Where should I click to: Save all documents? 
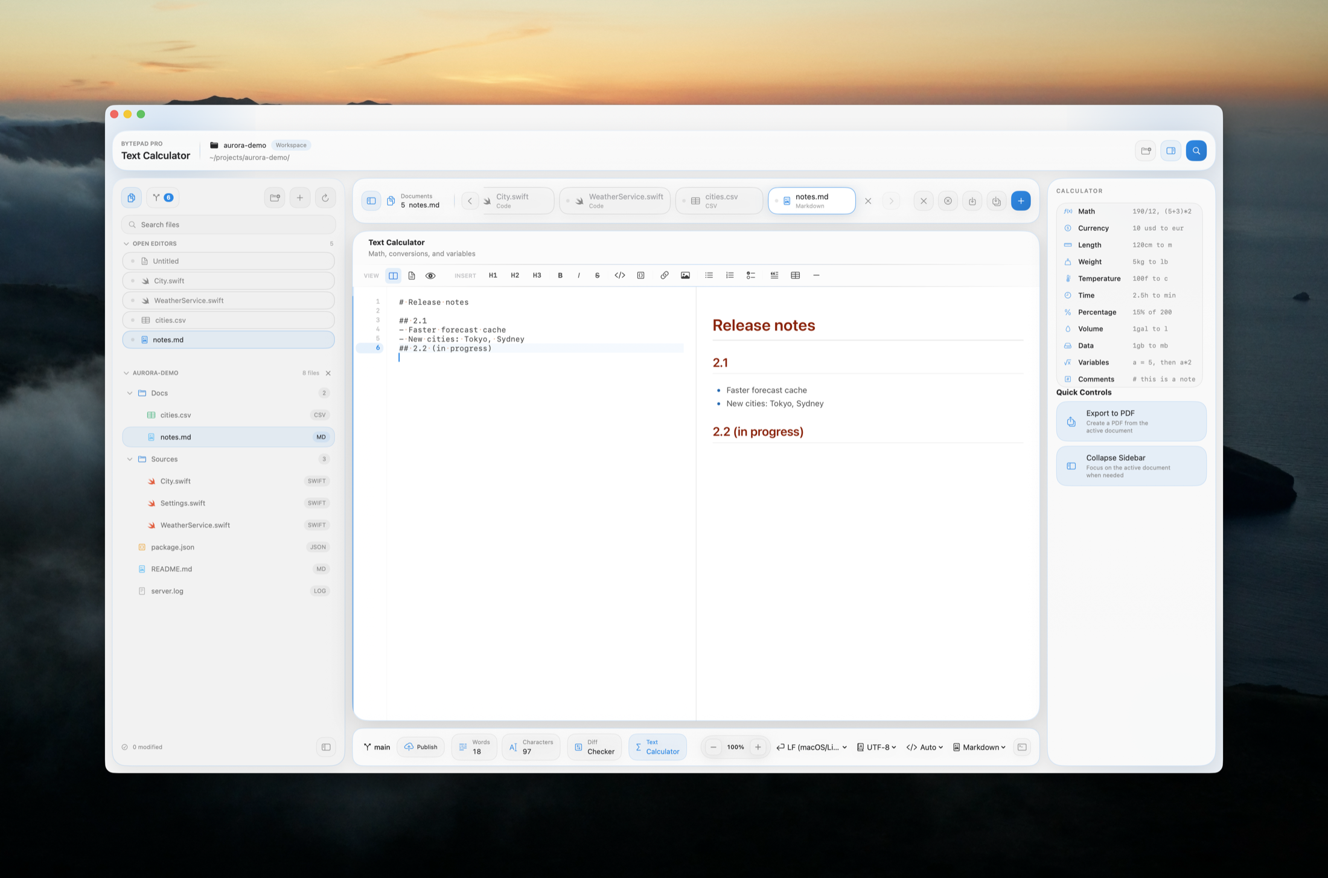(997, 201)
